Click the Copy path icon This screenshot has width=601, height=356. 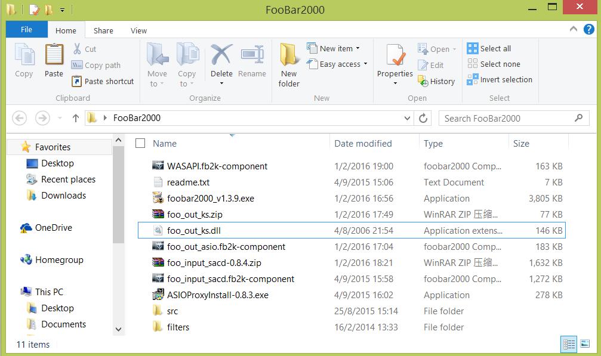pyautogui.click(x=77, y=65)
